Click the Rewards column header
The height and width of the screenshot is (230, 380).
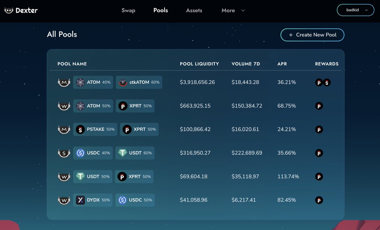pos(327,64)
